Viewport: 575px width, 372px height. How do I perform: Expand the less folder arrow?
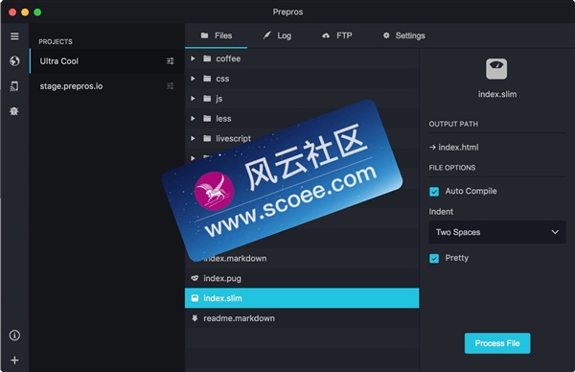[x=193, y=118]
